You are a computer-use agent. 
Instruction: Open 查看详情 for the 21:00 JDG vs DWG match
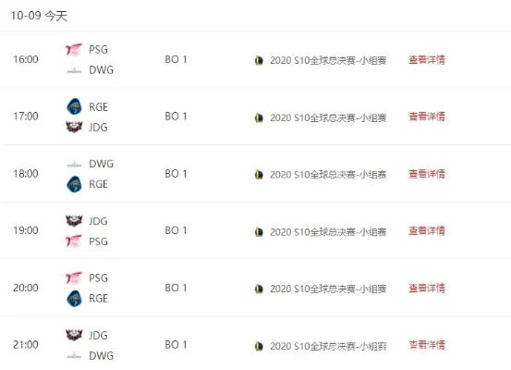click(427, 345)
